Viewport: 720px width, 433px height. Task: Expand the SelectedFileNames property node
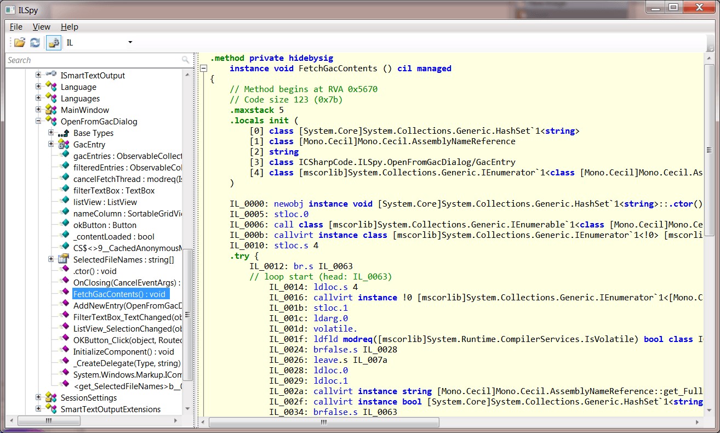[x=51, y=260]
